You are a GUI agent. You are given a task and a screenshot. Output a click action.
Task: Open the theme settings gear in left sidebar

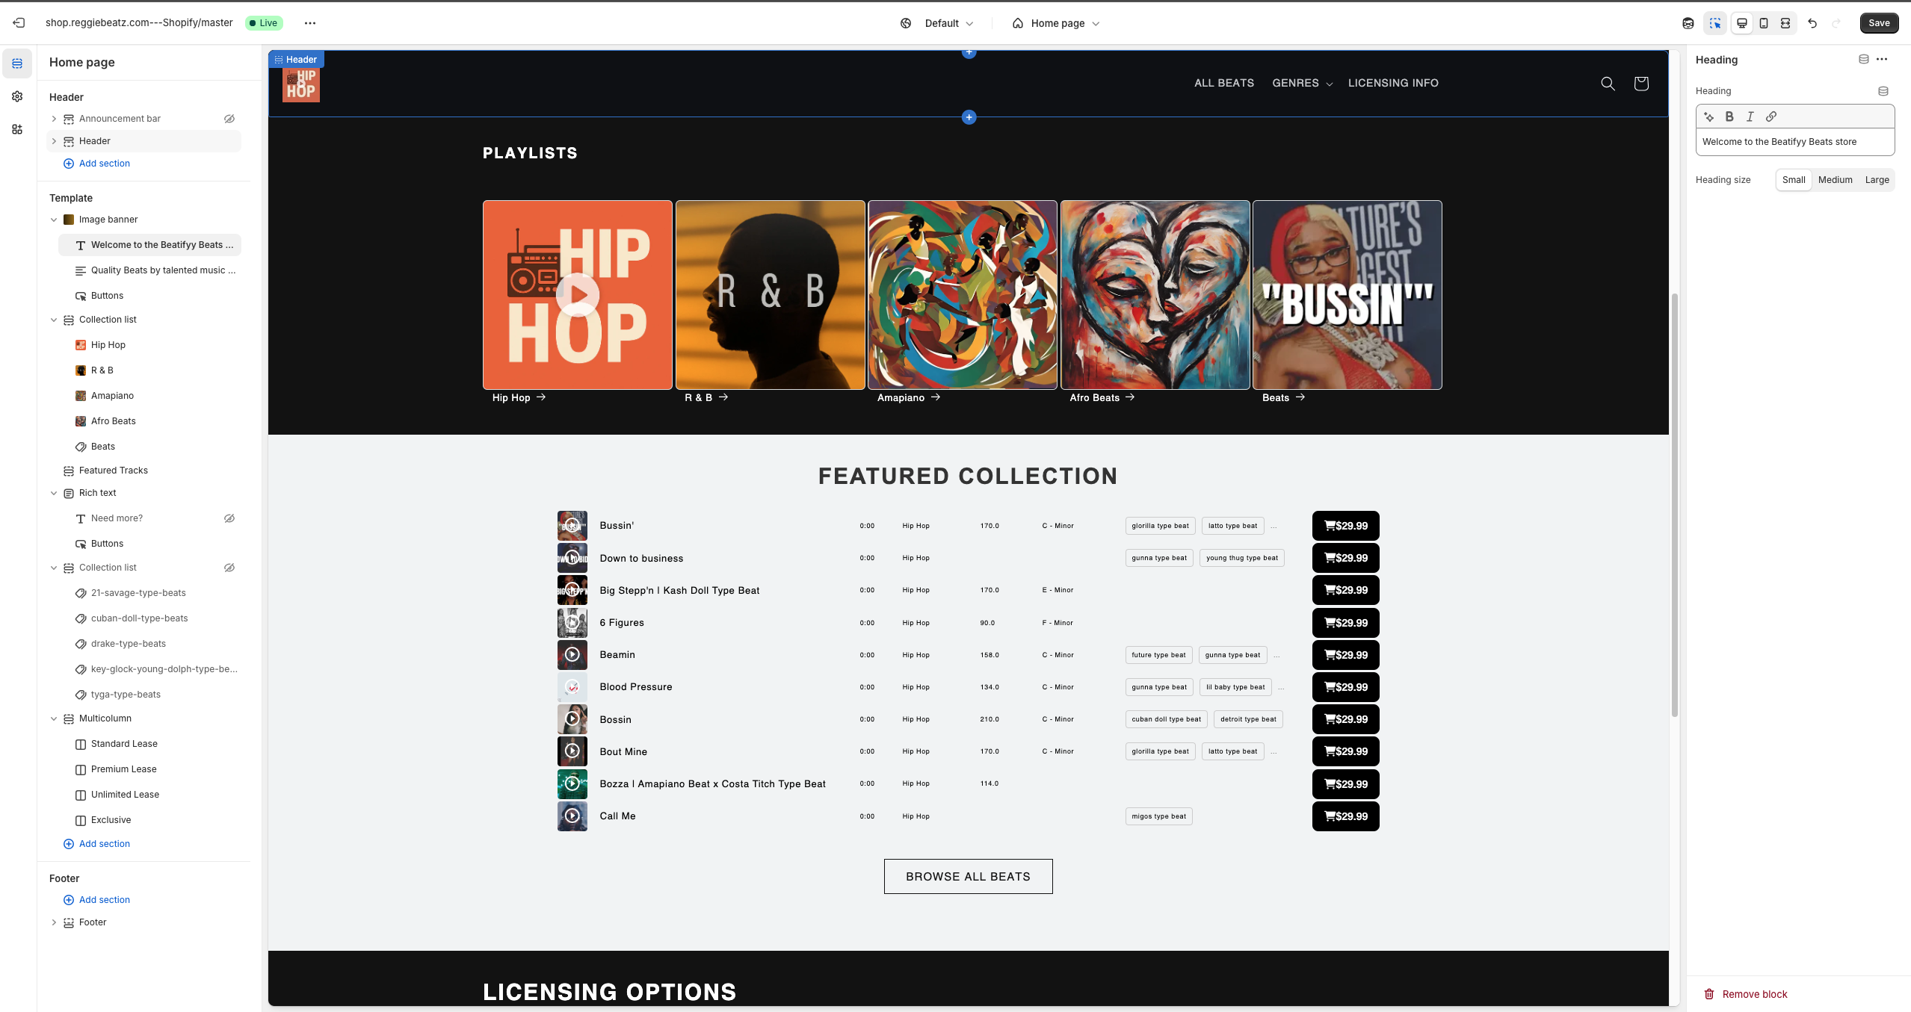16,96
